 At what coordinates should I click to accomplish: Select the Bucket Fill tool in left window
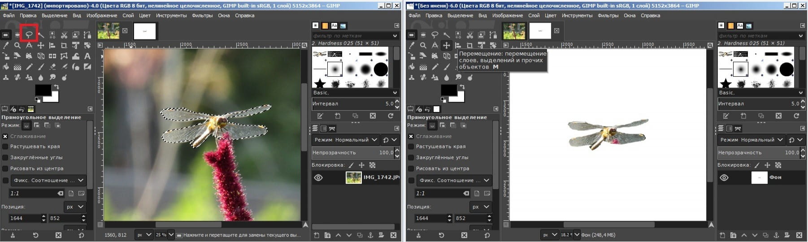(6, 67)
